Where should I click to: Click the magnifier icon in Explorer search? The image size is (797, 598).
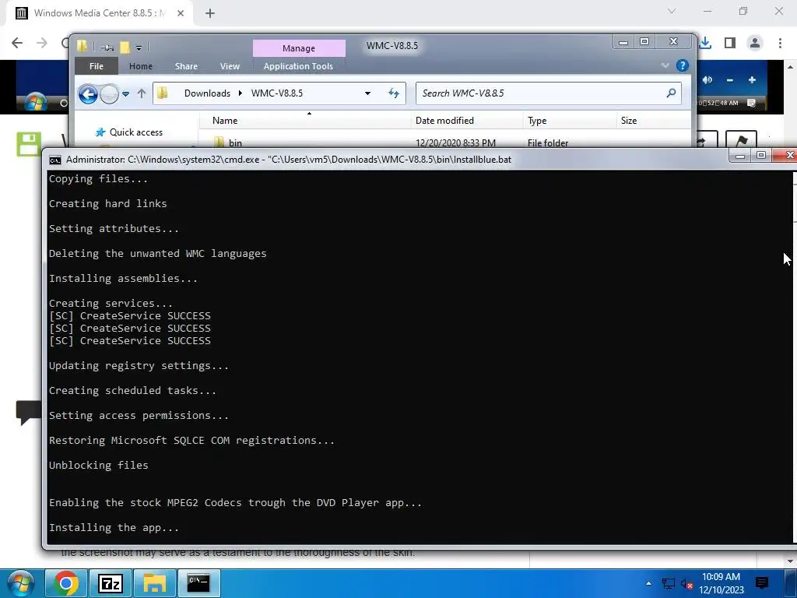671,93
